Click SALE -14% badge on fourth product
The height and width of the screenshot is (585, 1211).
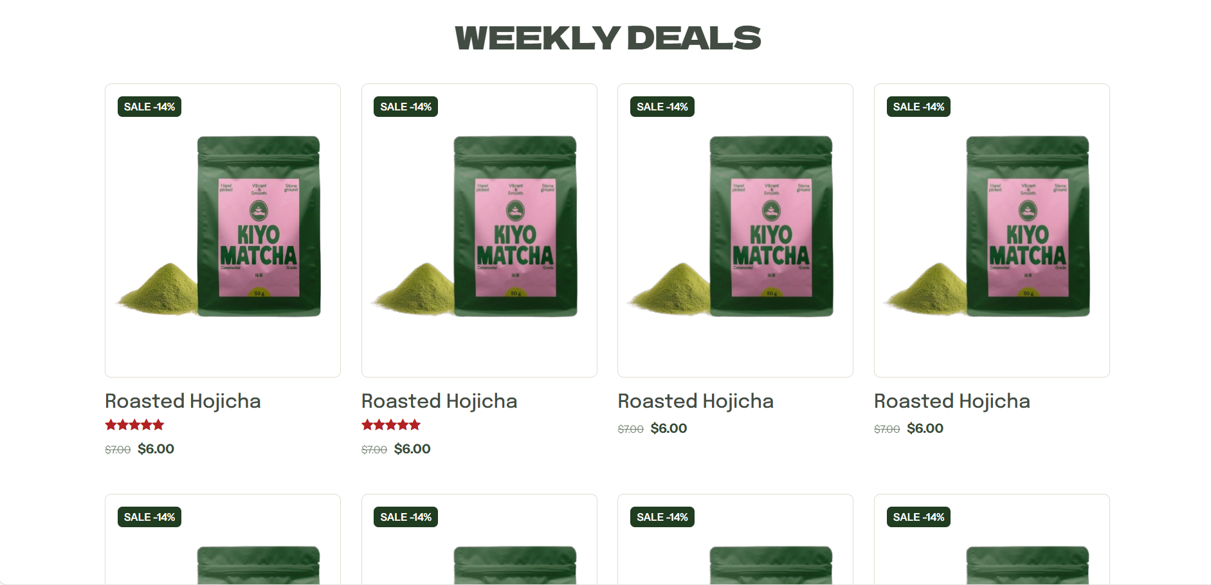pyautogui.click(x=918, y=107)
